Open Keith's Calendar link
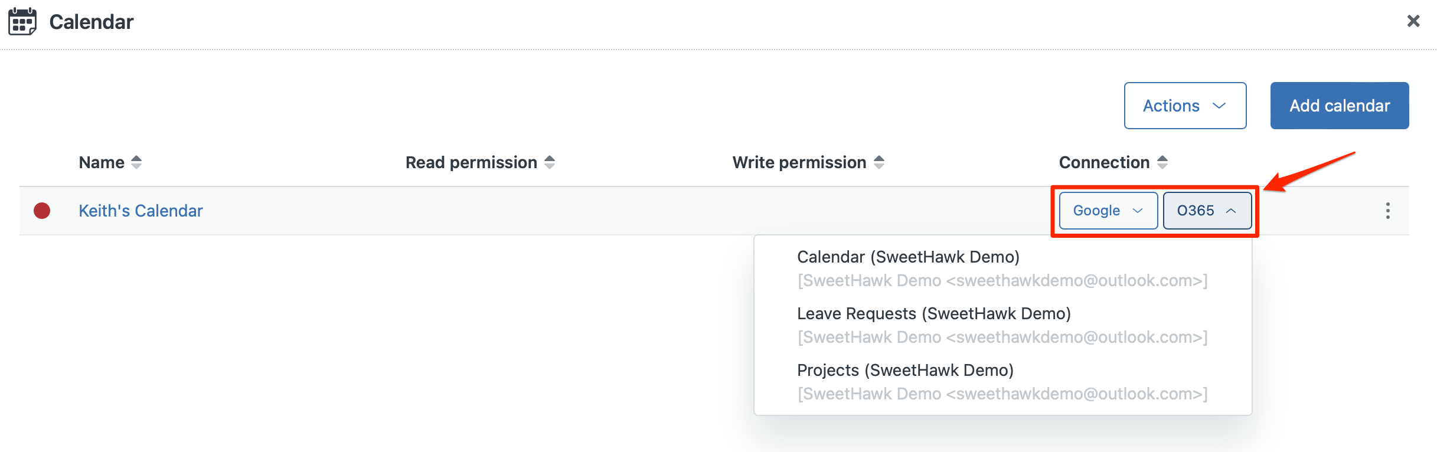 pyautogui.click(x=141, y=211)
